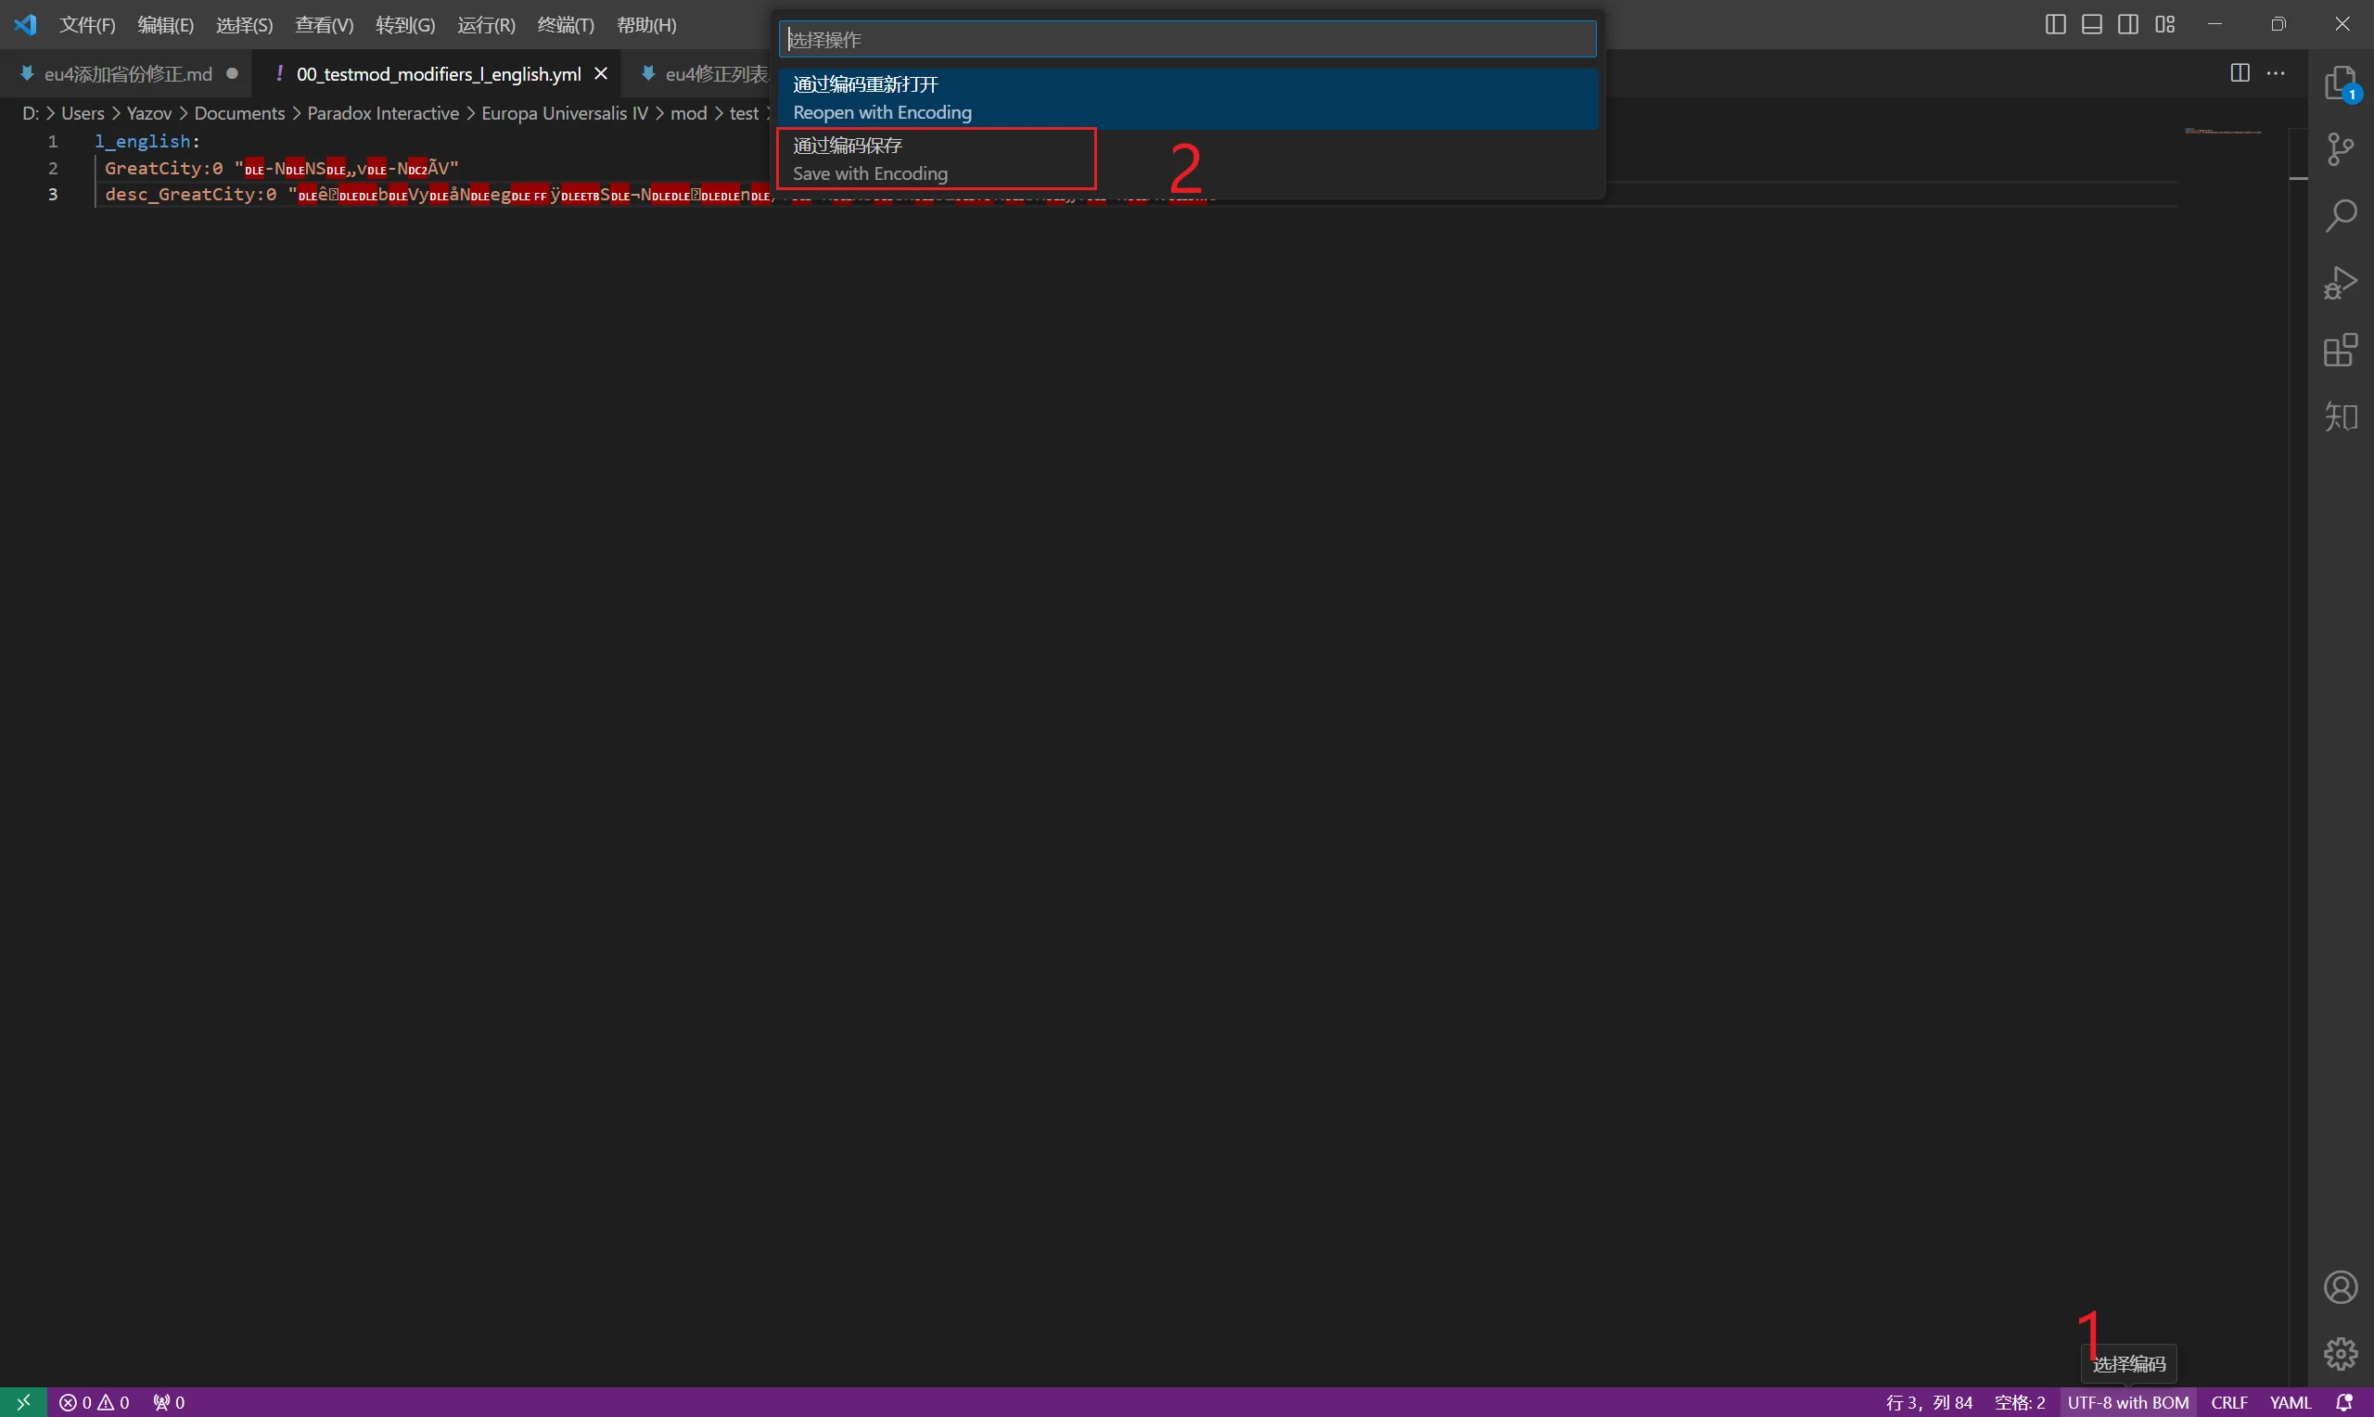Select the UTF-8 with BOM encoding indicator
The image size is (2374, 1417).
tap(2127, 1403)
